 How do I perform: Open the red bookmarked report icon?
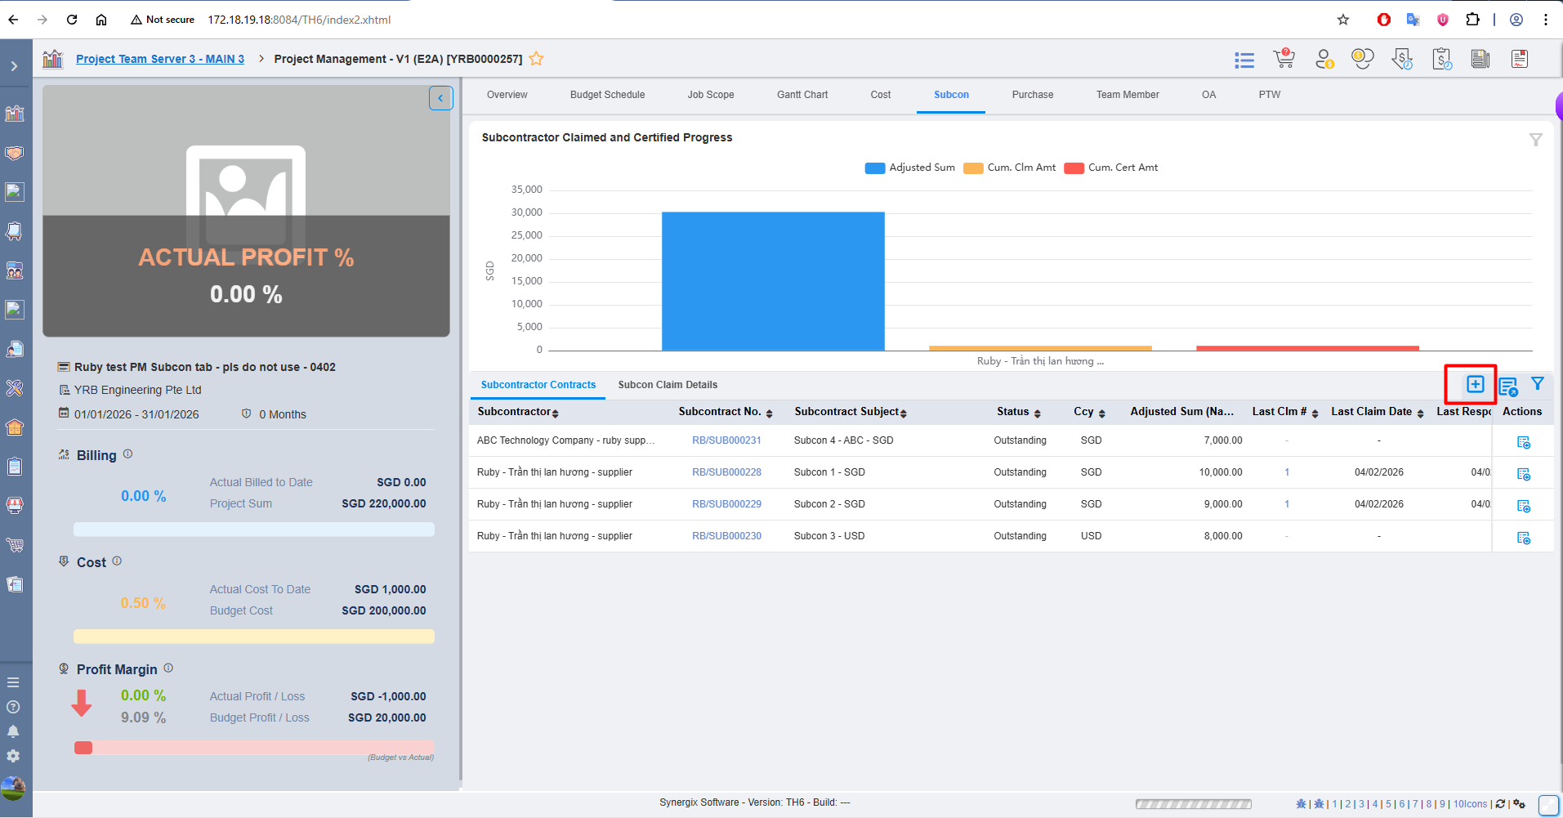pos(1520,59)
